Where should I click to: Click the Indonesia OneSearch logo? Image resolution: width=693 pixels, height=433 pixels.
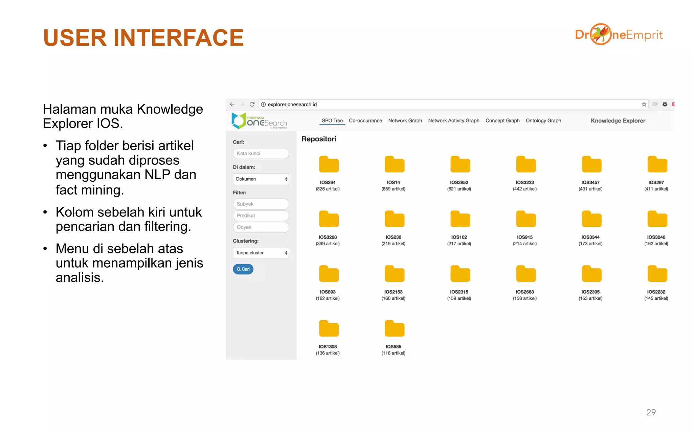[x=259, y=121]
